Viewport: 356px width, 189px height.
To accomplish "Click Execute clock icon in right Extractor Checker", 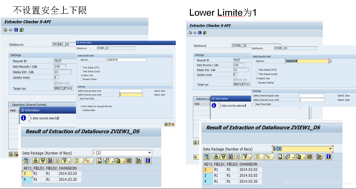I will 191,33.
